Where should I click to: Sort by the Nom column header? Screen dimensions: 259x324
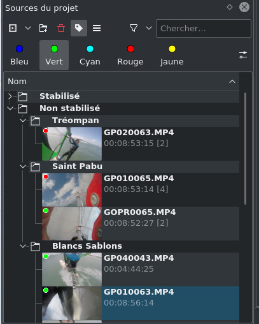coord(122,82)
